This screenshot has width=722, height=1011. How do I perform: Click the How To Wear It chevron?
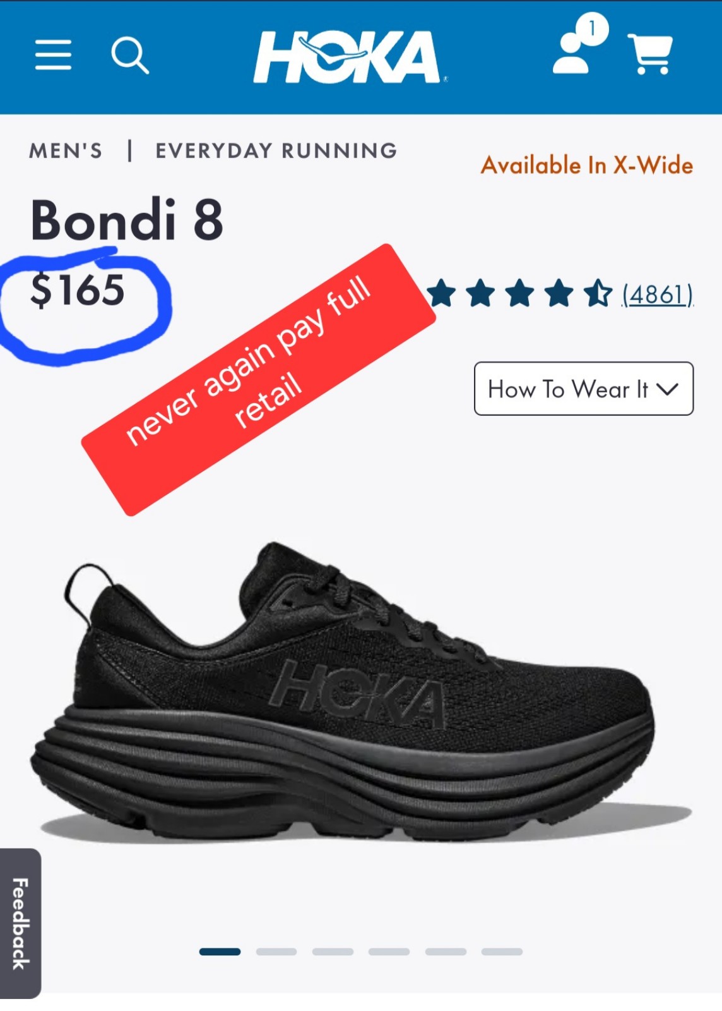[x=667, y=389]
